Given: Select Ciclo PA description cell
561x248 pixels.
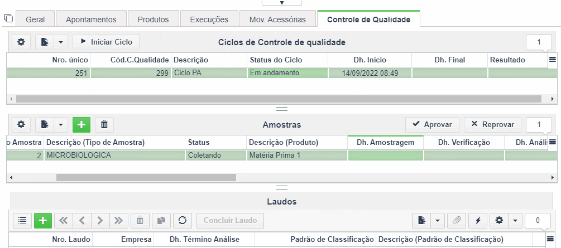Looking at the screenshot, I should pos(209,73).
